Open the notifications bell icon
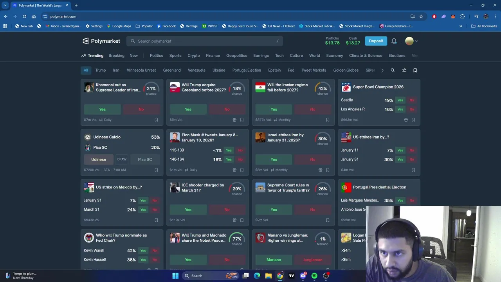 click(x=394, y=41)
